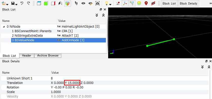212x99 pixels.
Task: Toggle the light bulb lighting icon
Action: tap(107, 3)
